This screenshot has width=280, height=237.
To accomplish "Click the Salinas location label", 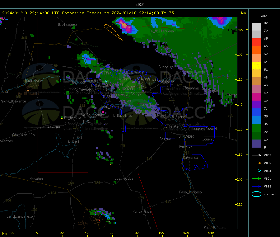I will [54, 126].
